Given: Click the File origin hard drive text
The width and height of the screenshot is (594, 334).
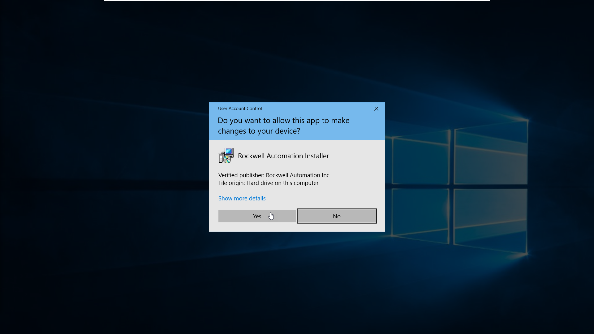Looking at the screenshot, I should pyautogui.click(x=268, y=183).
